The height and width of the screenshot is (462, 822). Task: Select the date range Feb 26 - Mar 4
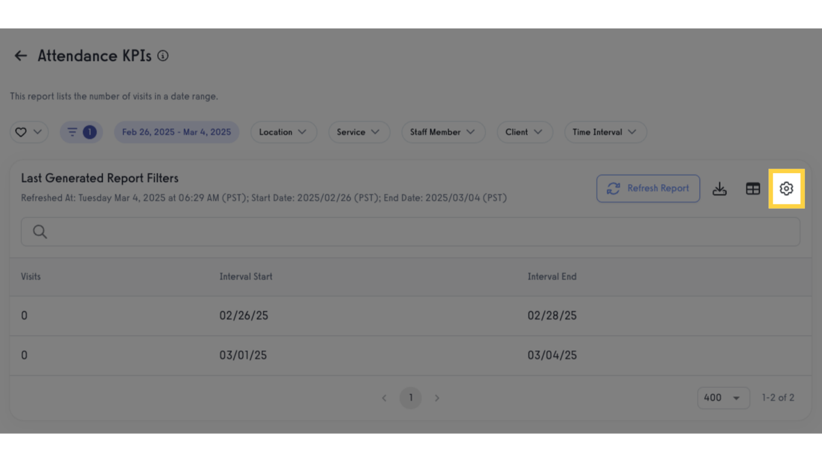(176, 132)
